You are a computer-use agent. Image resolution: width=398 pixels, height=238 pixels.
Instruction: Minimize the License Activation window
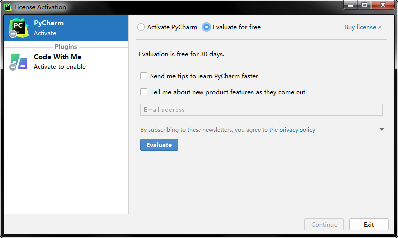tap(351, 5)
